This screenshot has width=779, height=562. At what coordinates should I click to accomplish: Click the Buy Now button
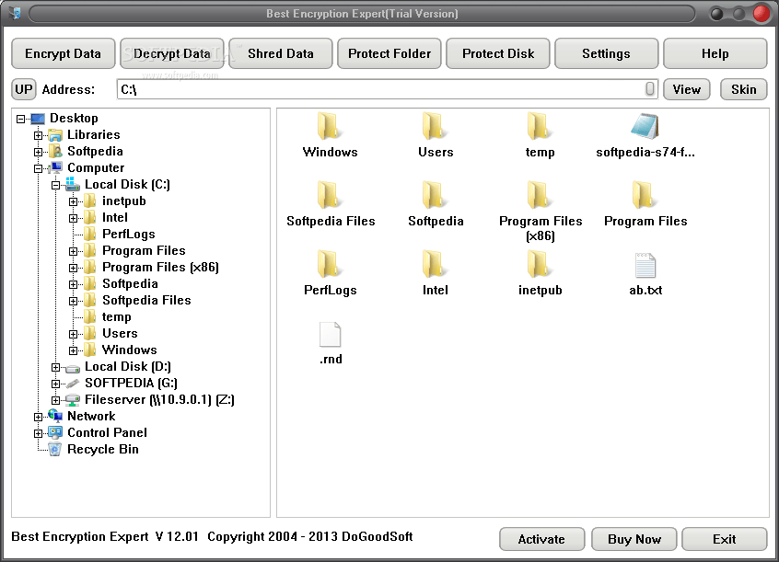coord(634,539)
